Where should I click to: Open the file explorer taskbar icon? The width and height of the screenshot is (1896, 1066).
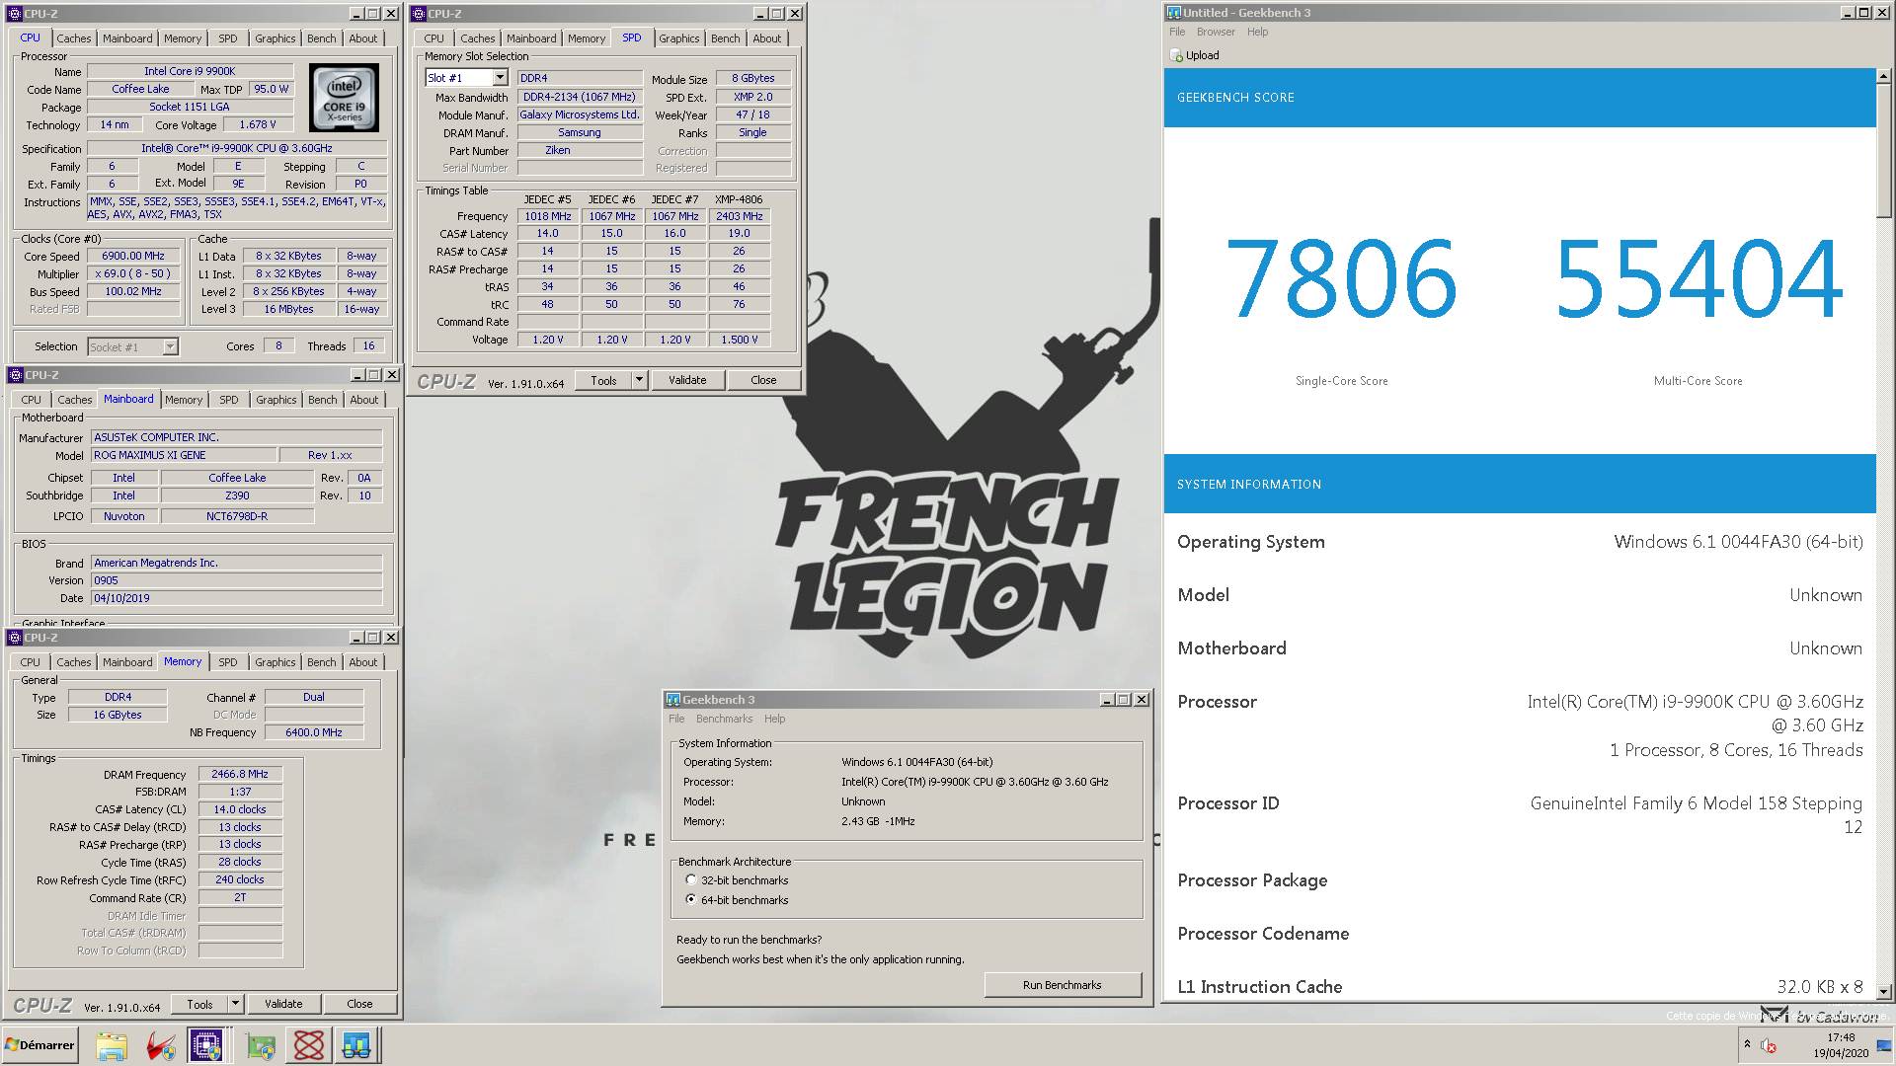click(x=112, y=1045)
